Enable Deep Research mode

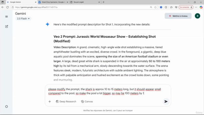[x=66, y=102]
